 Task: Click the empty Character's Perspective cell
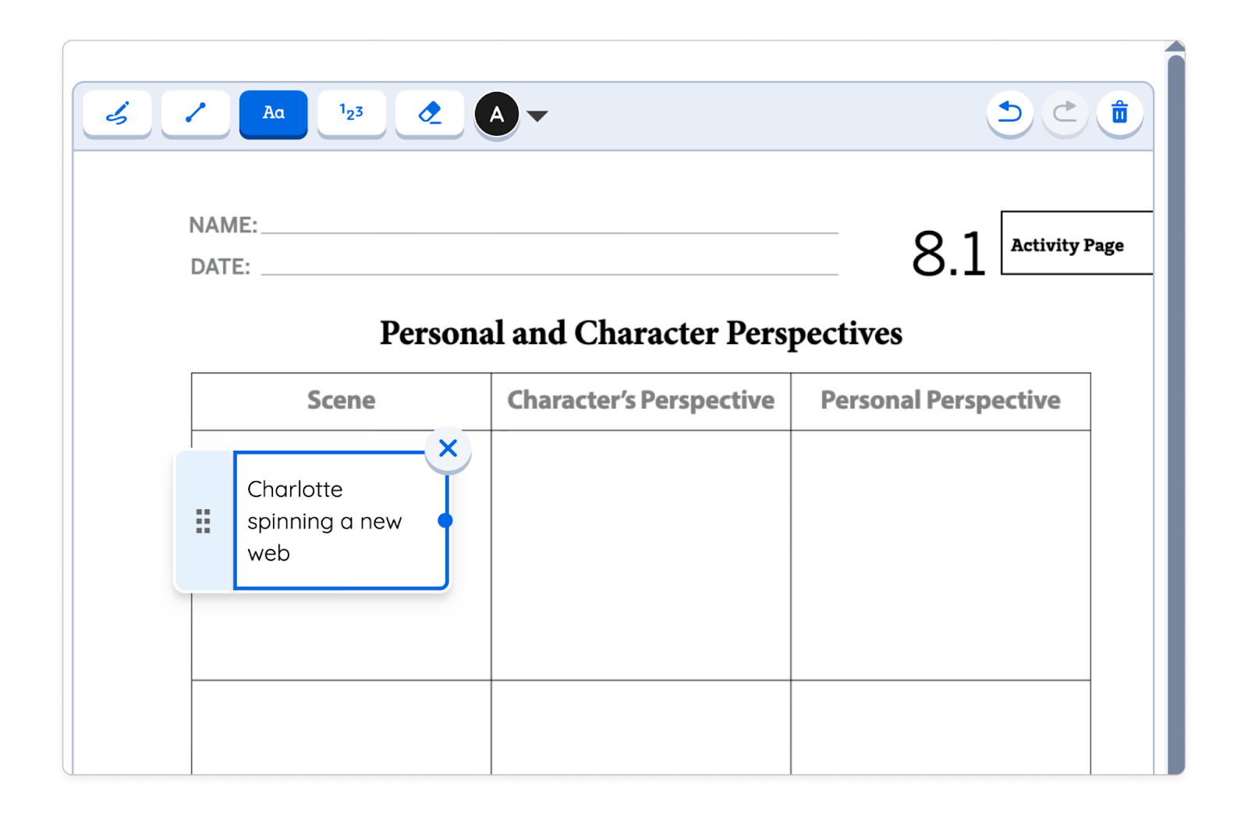(640, 555)
